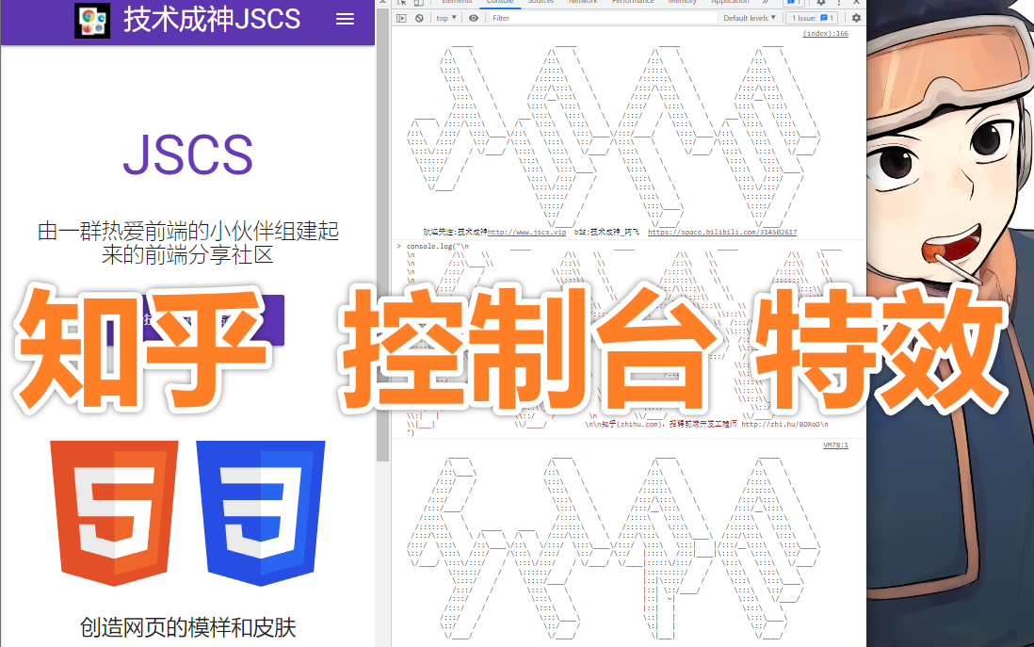Click the 技术成神JSCS header title
This screenshot has width=1034, height=647.
pyautogui.click(x=212, y=19)
